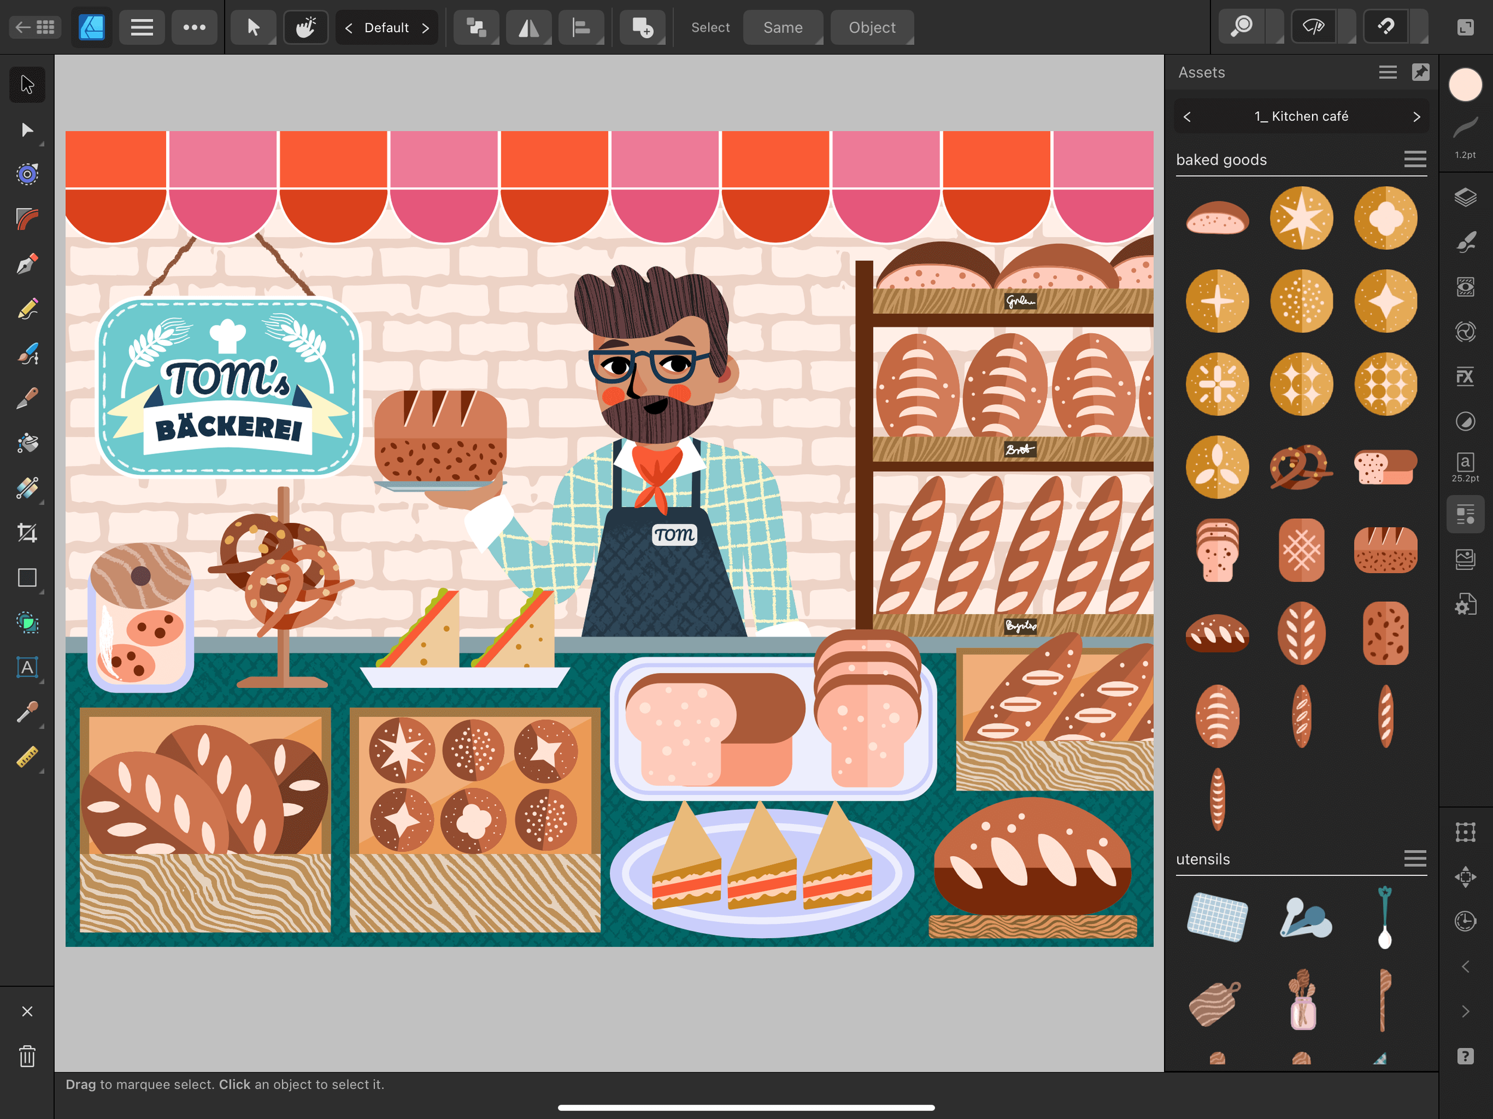Viewport: 1493px width, 1119px height.
Task: Toggle the Object selection mode
Action: coord(871,27)
